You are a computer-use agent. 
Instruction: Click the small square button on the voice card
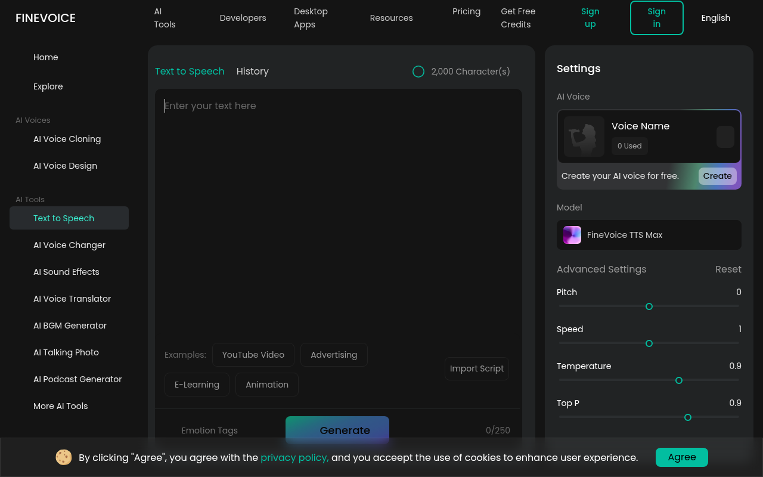(x=725, y=137)
